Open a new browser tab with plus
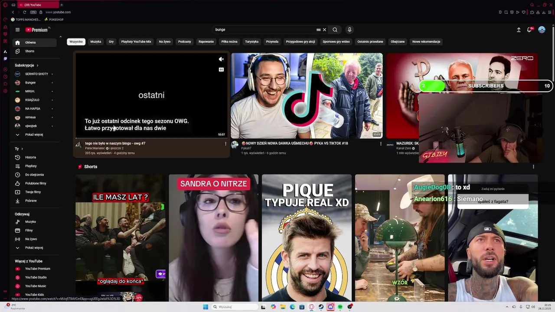The height and width of the screenshot is (312, 555). (61, 5)
